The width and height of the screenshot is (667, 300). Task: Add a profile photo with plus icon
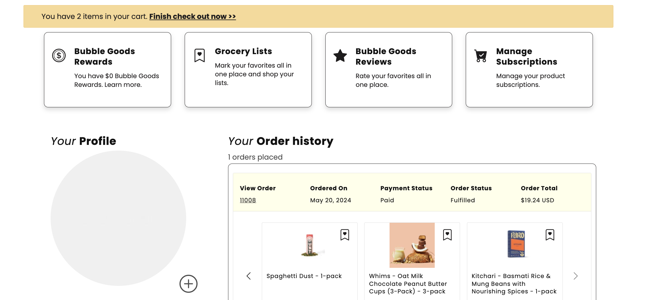pyautogui.click(x=189, y=284)
